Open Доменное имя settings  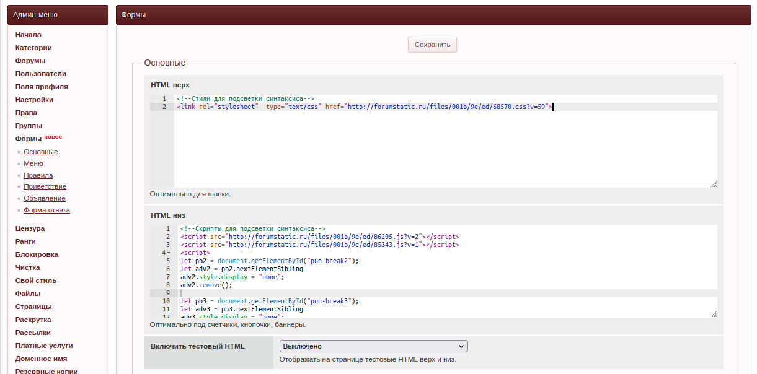coord(42,359)
